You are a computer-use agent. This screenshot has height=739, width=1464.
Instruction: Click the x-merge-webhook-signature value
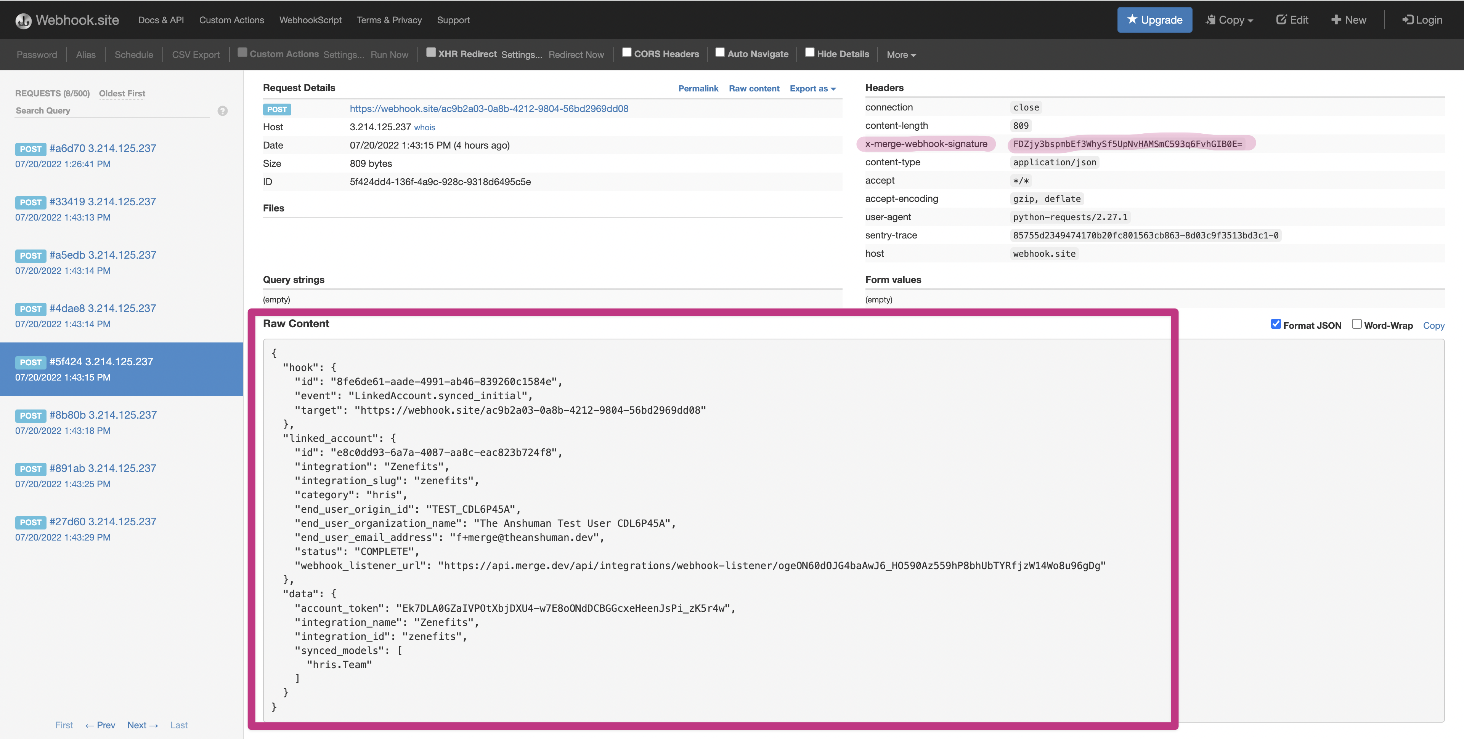click(1128, 144)
